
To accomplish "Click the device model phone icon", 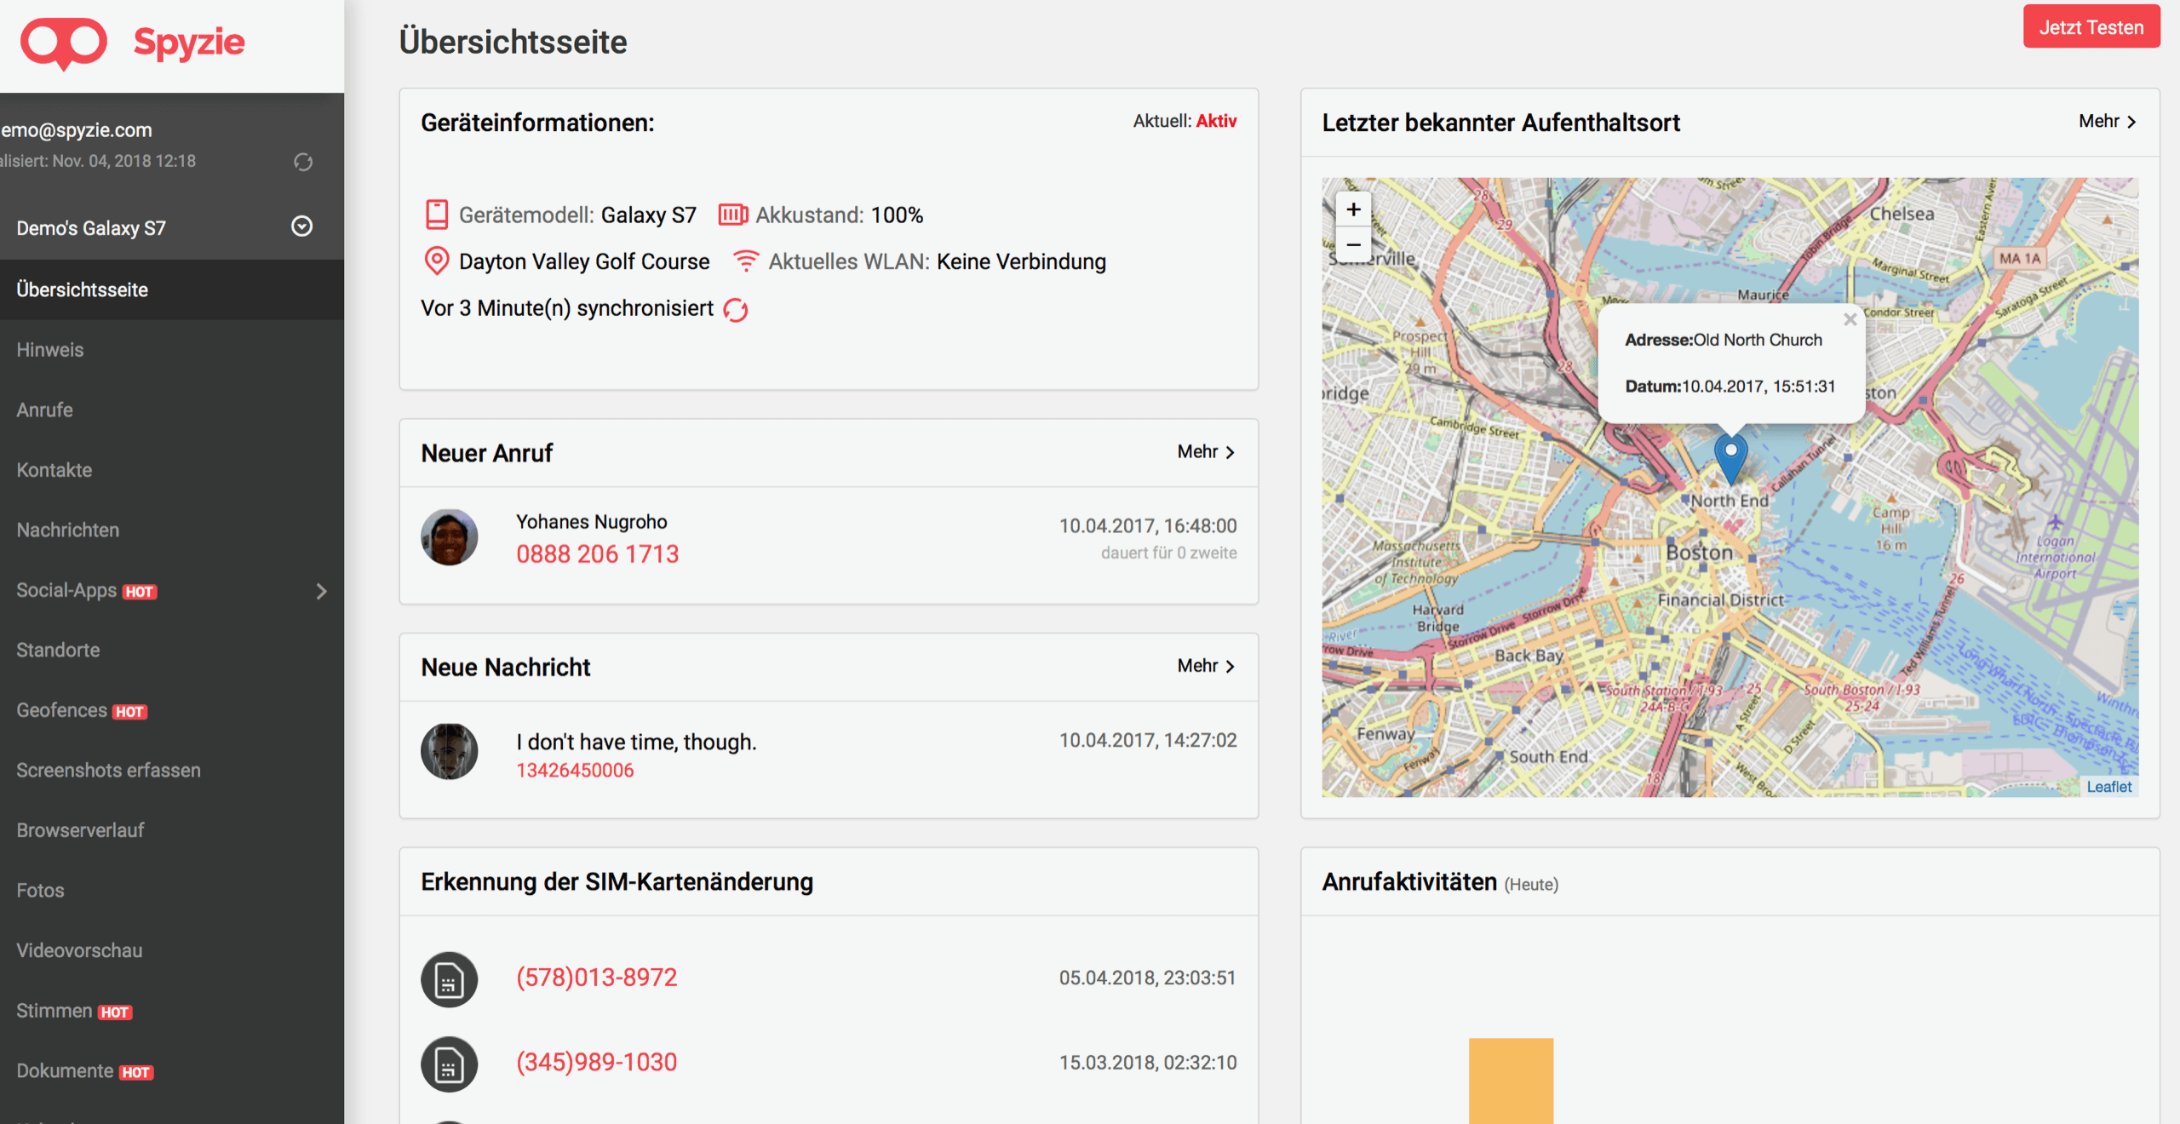I will coord(436,215).
